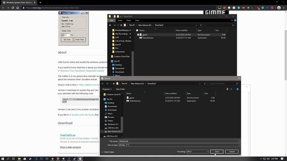Click This PC breadcrumb in File Explorer

tap(132, 25)
